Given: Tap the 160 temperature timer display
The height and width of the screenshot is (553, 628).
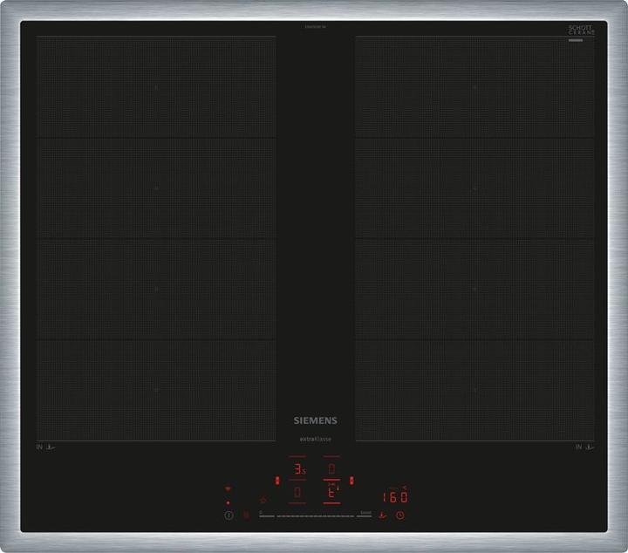Looking at the screenshot, I should point(395,496).
